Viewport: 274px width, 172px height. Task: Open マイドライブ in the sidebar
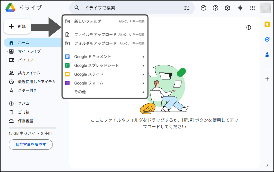29,51
